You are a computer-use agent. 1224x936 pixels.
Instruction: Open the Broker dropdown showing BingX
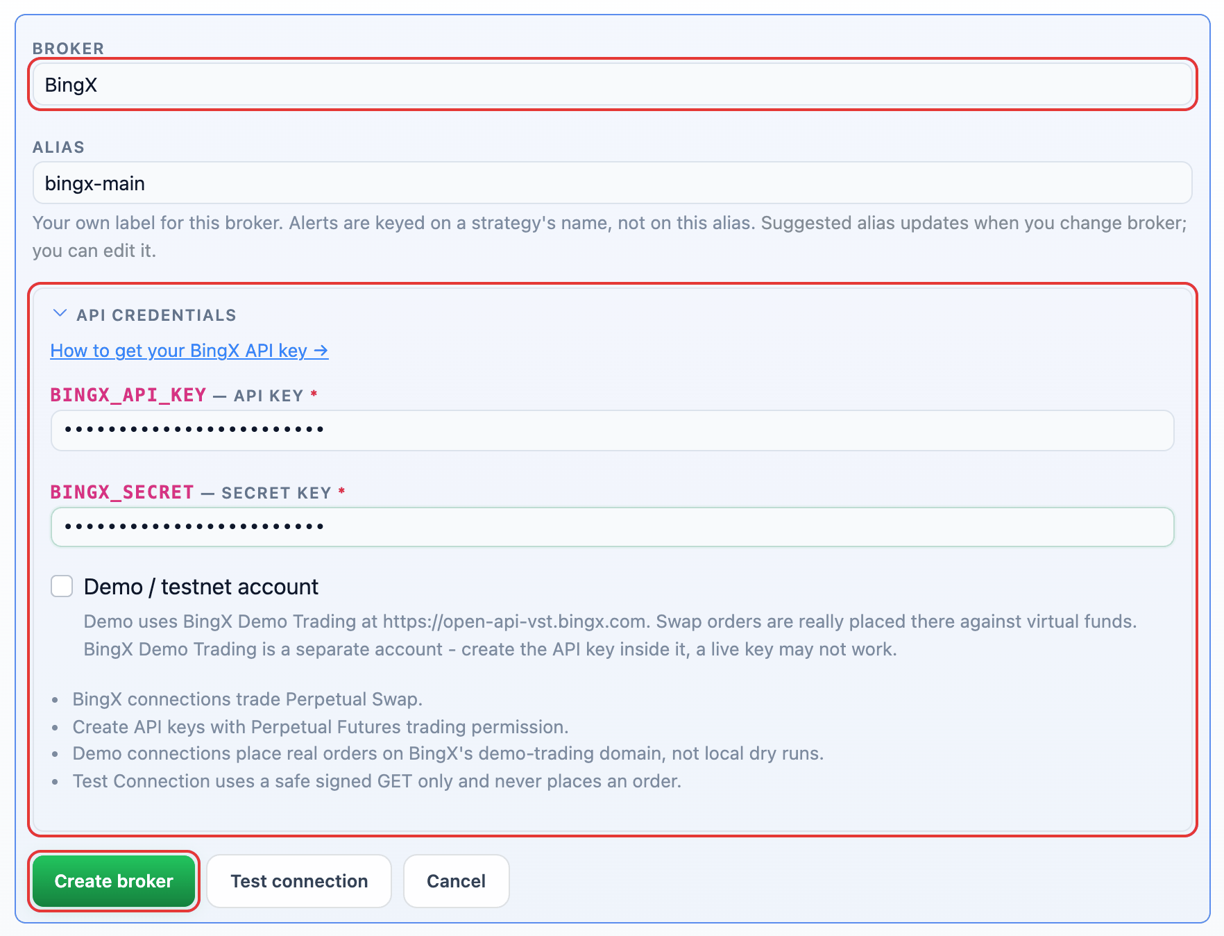point(612,85)
